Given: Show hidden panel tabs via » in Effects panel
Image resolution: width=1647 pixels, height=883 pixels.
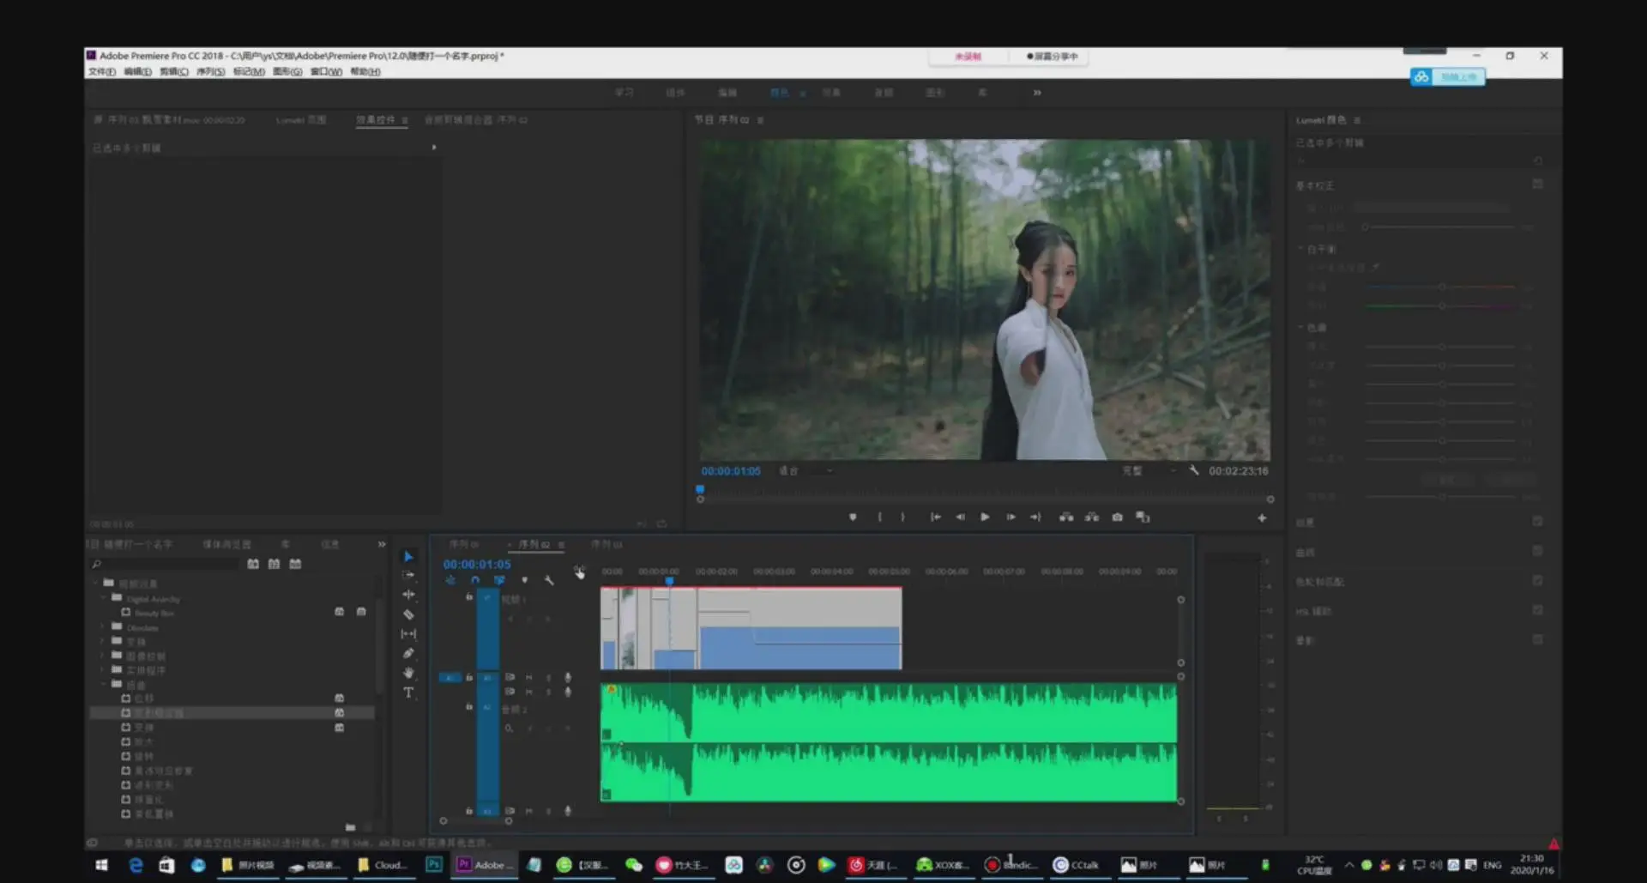Looking at the screenshot, I should point(382,544).
